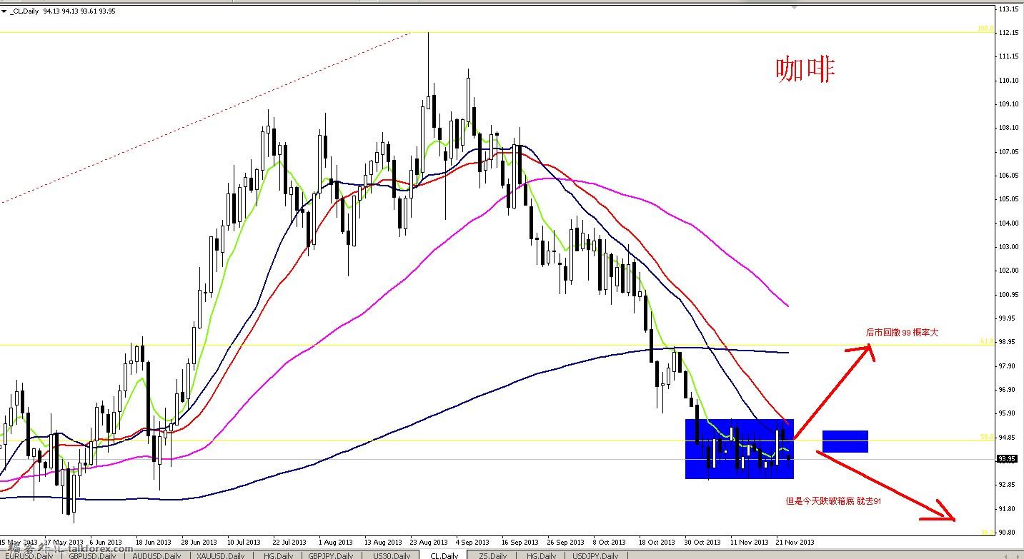Screen dimensions: 1024x559
Task: Click the current price tag 93.95
Action: coord(1007,459)
